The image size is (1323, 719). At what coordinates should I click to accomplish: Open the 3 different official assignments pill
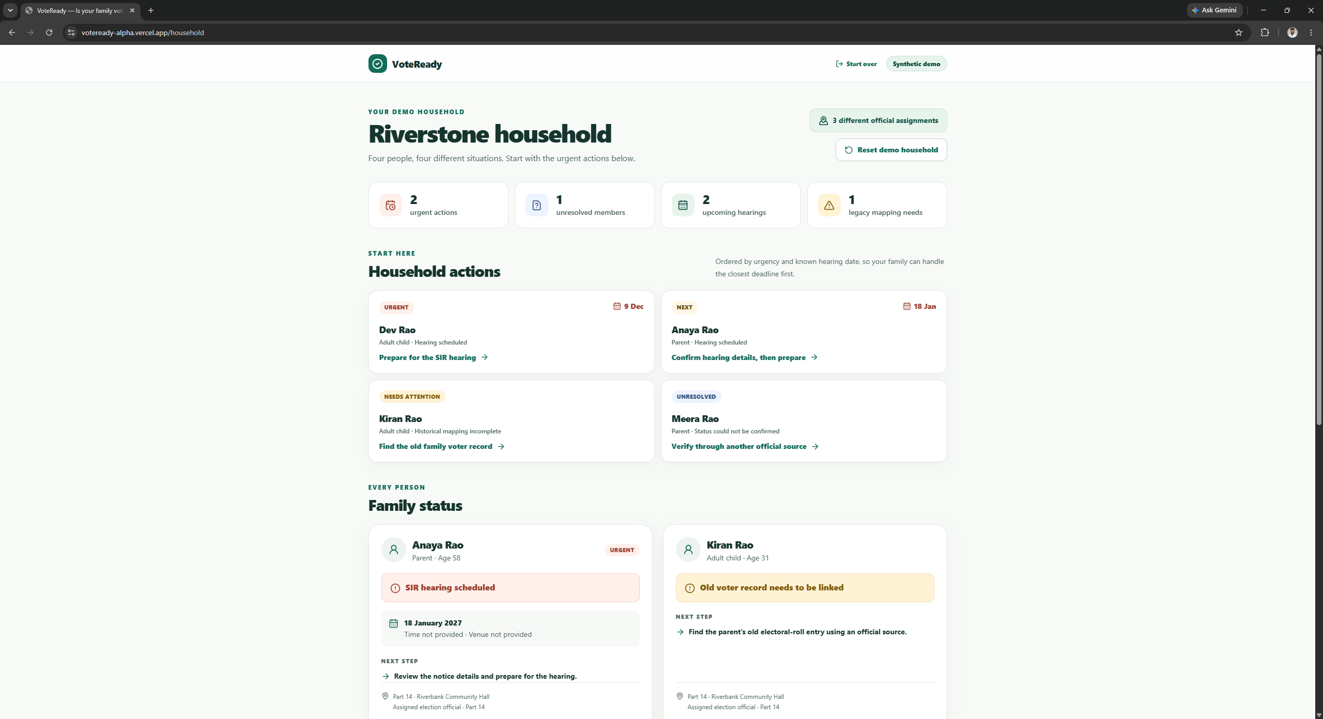point(878,120)
